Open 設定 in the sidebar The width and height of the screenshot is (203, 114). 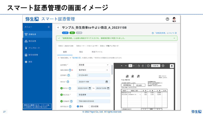(37, 62)
